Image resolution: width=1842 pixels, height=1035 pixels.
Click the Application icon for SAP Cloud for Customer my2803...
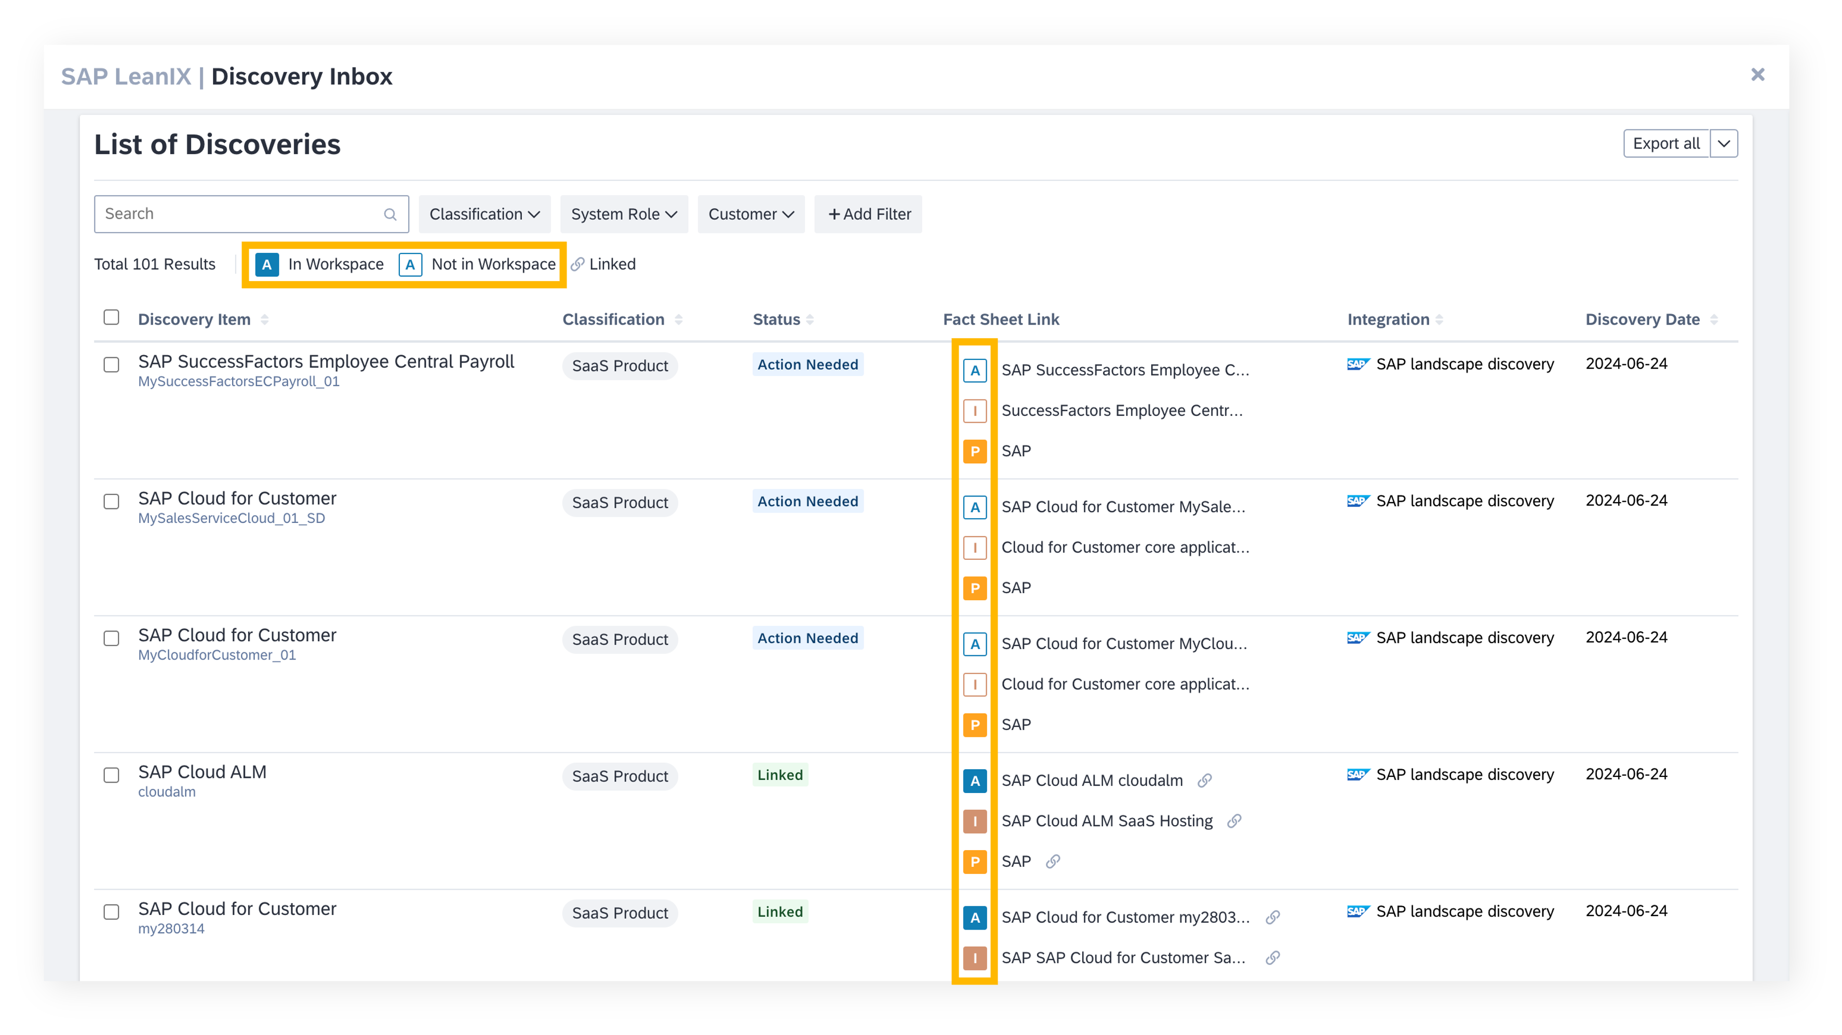tap(975, 917)
